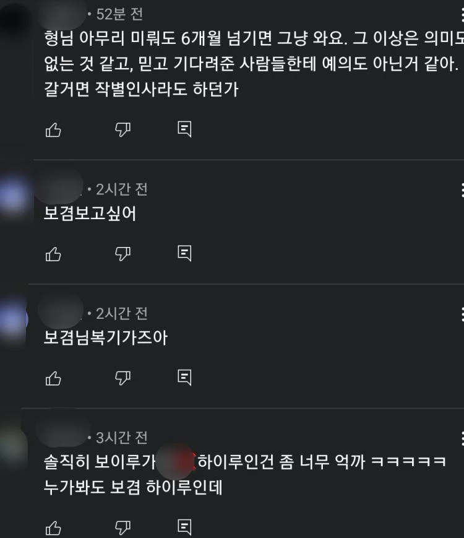Reply to the 3시간 전 comment

(x=184, y=527)
